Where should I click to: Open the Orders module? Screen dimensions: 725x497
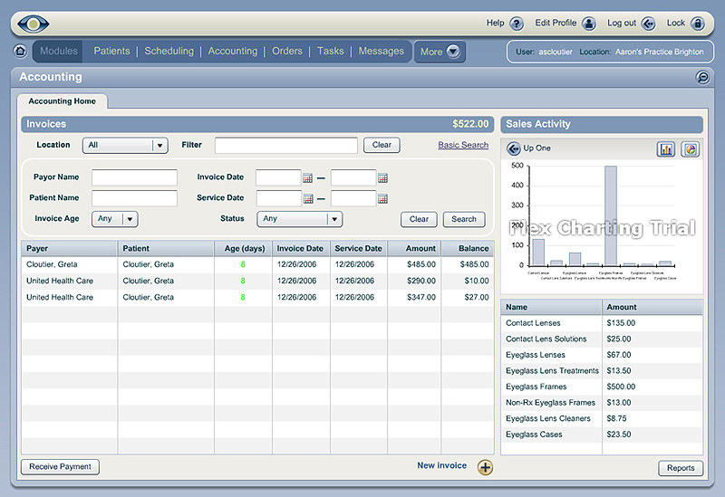tap(287, 51)
